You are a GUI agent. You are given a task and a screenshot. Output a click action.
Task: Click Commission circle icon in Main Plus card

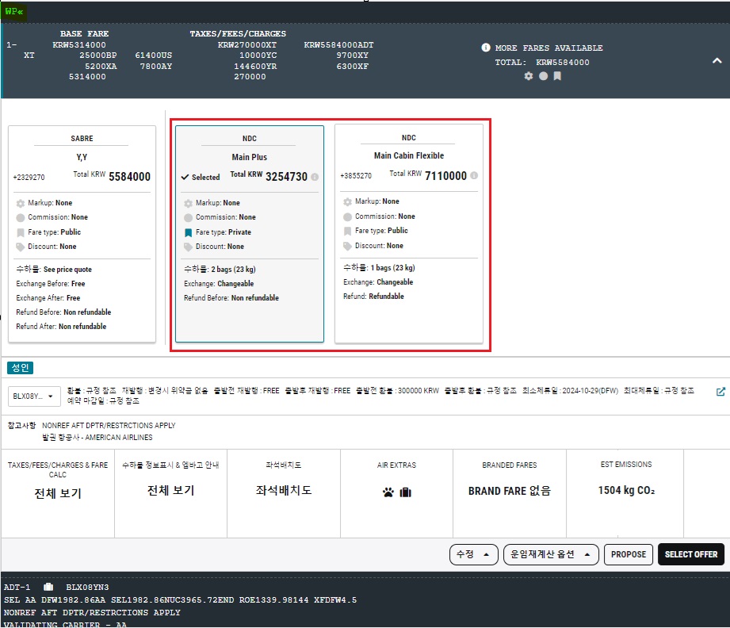188,217
